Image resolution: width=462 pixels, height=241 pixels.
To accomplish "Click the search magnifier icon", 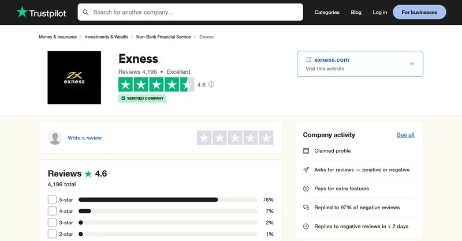I will tap(85, 12).
